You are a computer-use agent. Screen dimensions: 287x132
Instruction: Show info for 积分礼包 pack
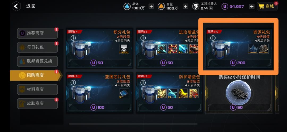pos(73,38)
